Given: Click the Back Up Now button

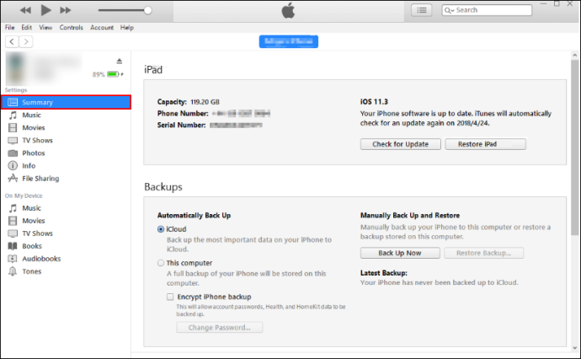Looking at the screenshot, I should [400, 253].
